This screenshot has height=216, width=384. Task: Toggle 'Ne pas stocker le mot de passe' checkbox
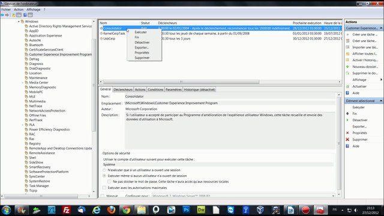(109, 181)
